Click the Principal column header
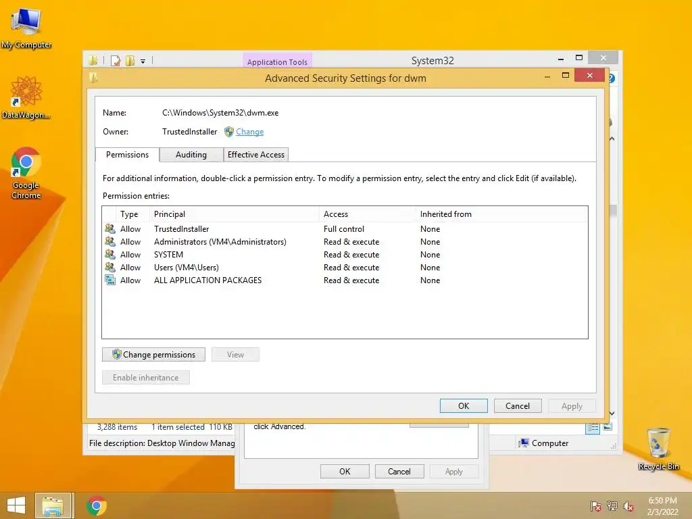The height and width of the screenshot is (519, 692). 234,214
